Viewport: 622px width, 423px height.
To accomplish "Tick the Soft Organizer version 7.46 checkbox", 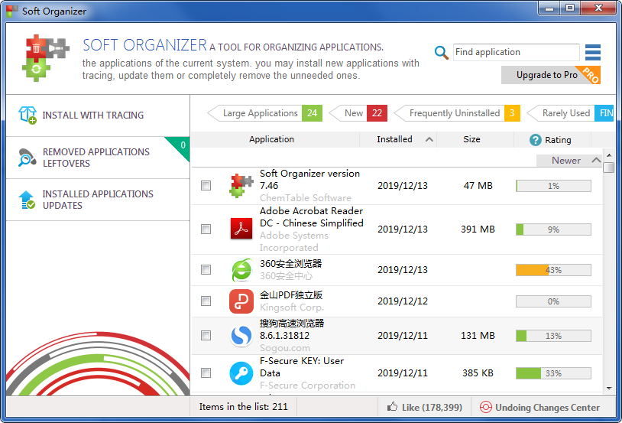I will (x=206, y=185).
